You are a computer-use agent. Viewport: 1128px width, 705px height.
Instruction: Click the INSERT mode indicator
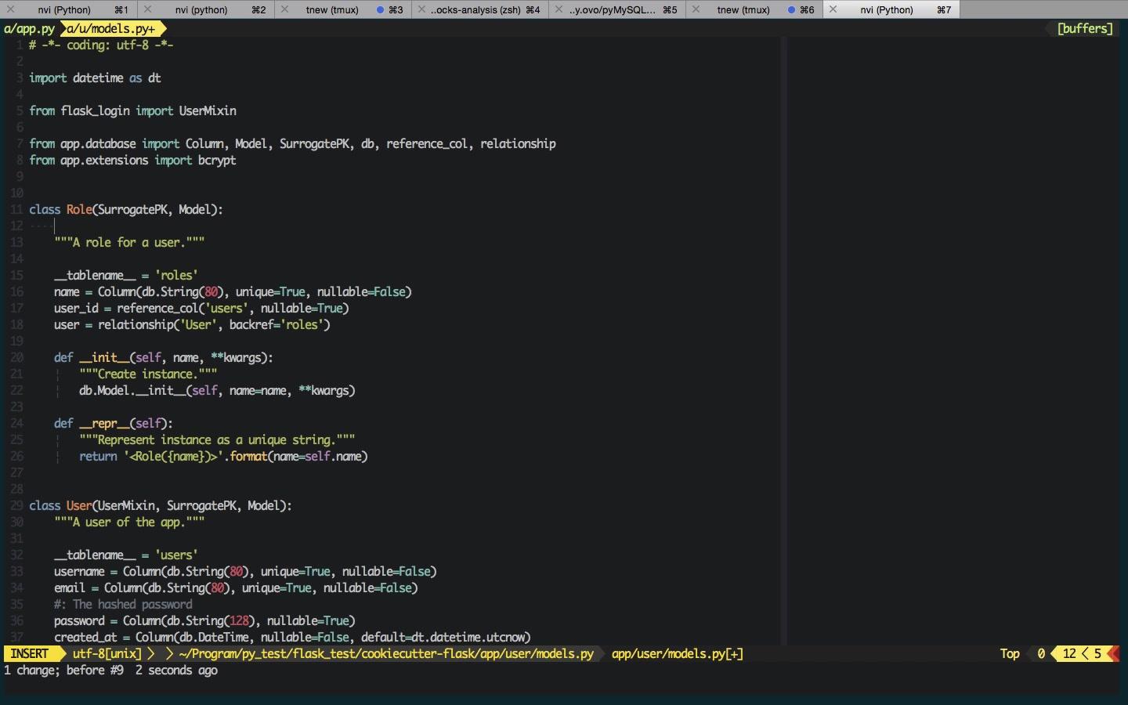tap(30, 653)
